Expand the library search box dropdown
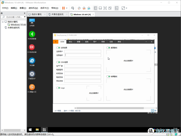Screen dimensions: 181x136 coord(25,17)
